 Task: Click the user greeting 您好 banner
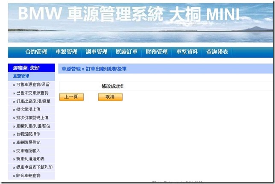tap(32, 68)
